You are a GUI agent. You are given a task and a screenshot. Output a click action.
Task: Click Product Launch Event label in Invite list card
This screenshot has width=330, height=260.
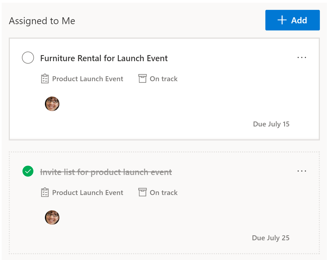(88, 193)
